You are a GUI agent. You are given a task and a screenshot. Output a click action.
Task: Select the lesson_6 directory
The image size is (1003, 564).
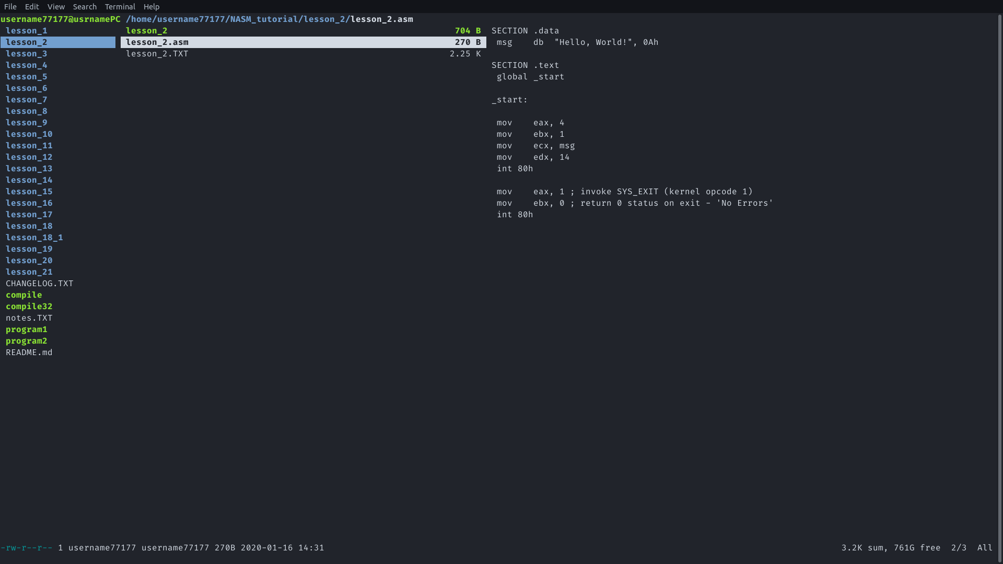(x=27, y=88)
